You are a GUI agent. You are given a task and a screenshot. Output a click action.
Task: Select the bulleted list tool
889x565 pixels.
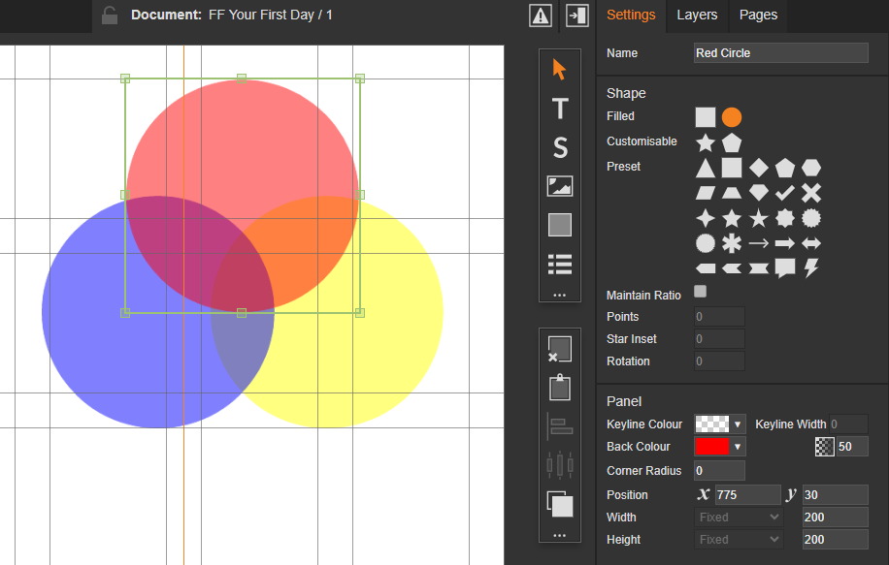point(560,264)
